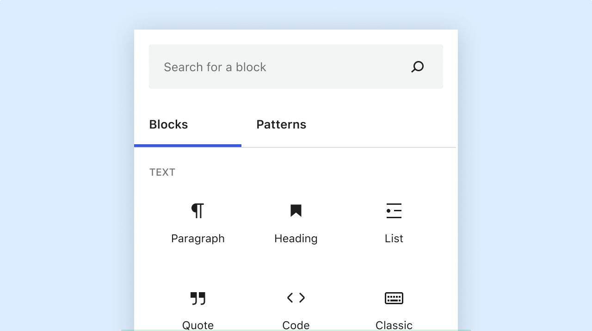Pick the Code block angle-brackets icon
This screenshot has height=331, width=592.
pyautogui.click(x=296, y=298)
